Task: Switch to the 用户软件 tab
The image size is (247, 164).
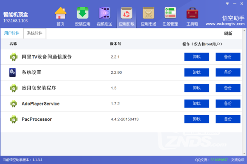Action: tap(12, 33)
